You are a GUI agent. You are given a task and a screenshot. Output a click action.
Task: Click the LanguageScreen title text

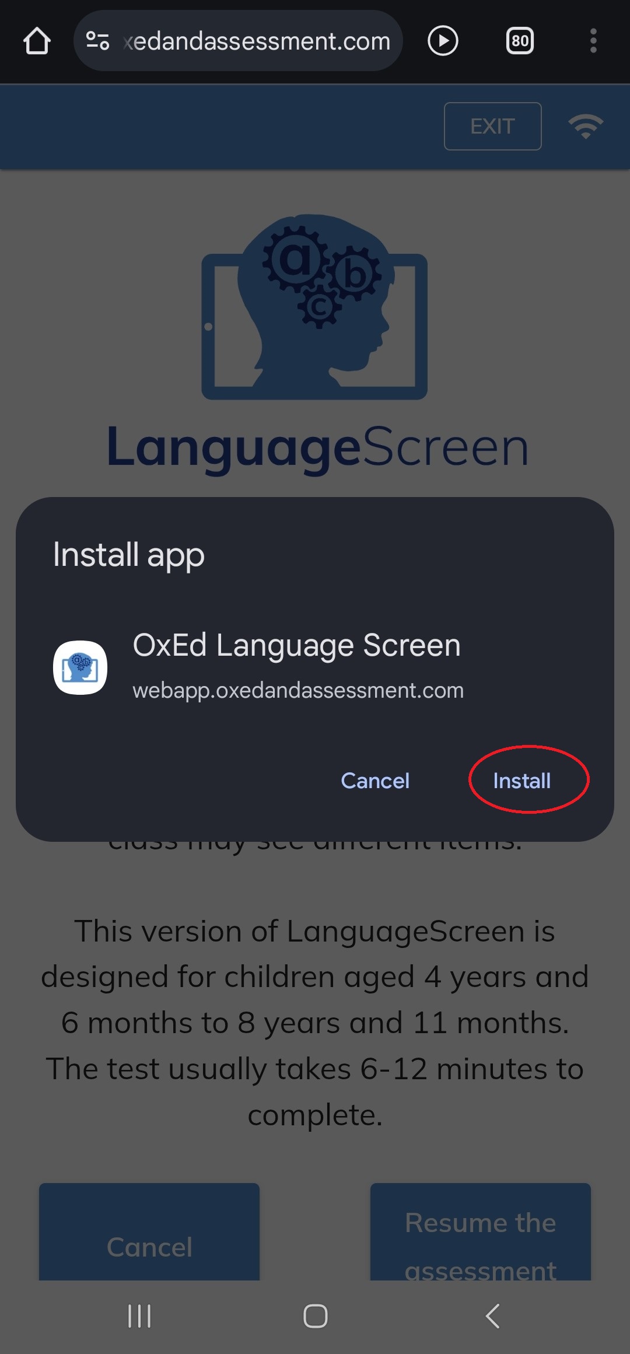pyautogui.click(x=318, y=447)
